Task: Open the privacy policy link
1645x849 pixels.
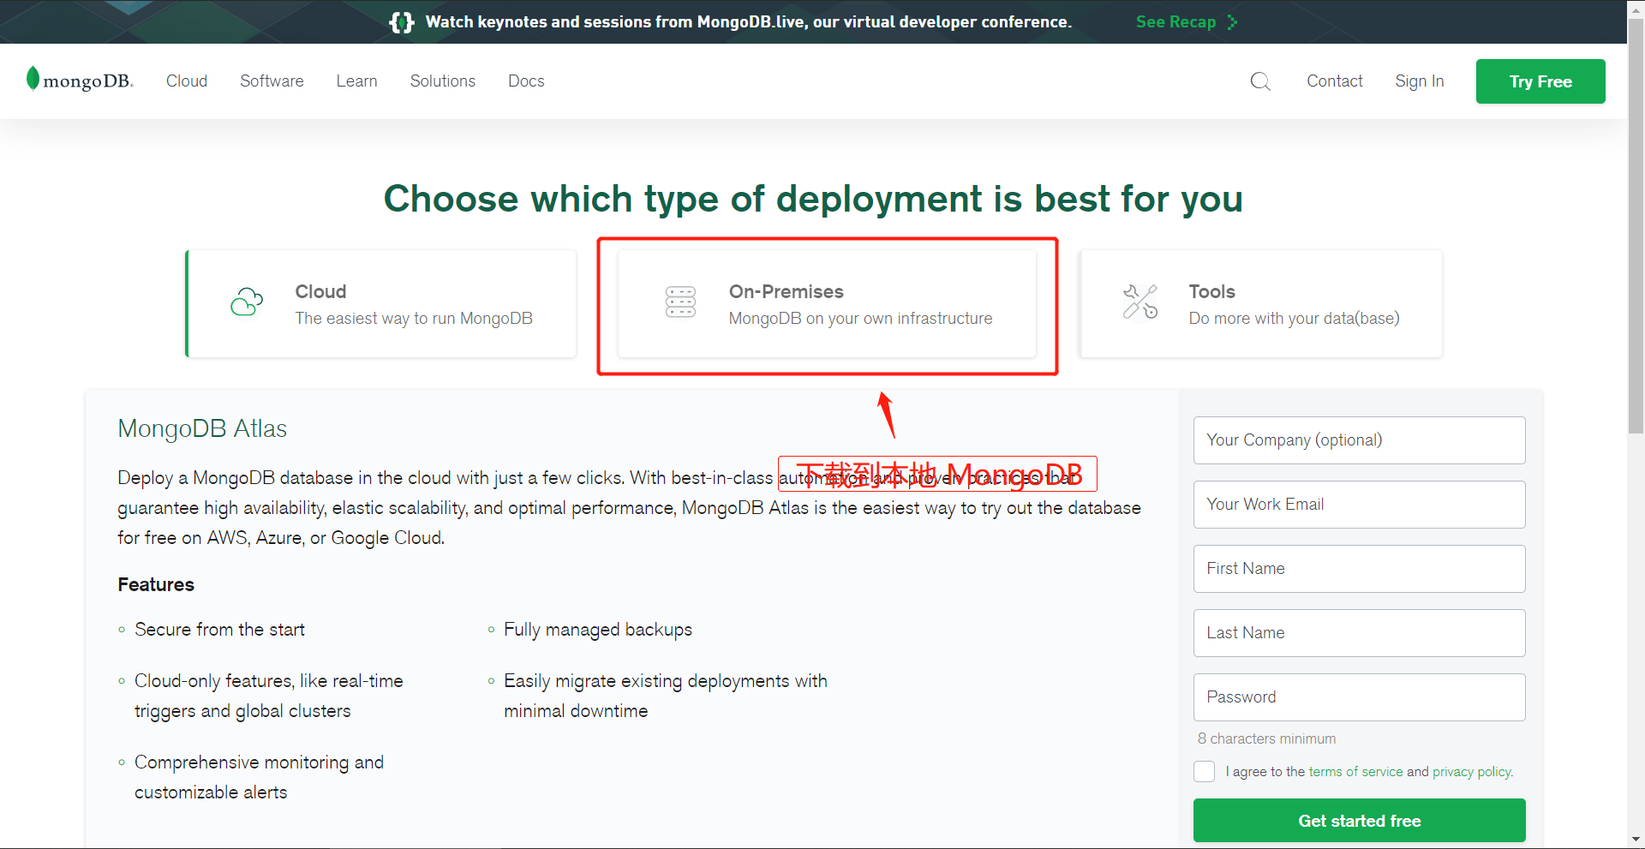Action: pos(1473,771)
